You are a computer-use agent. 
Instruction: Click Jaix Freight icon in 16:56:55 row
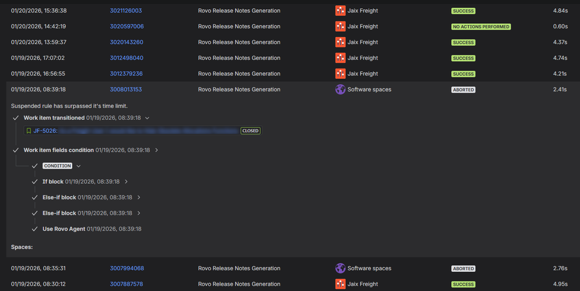340,74
